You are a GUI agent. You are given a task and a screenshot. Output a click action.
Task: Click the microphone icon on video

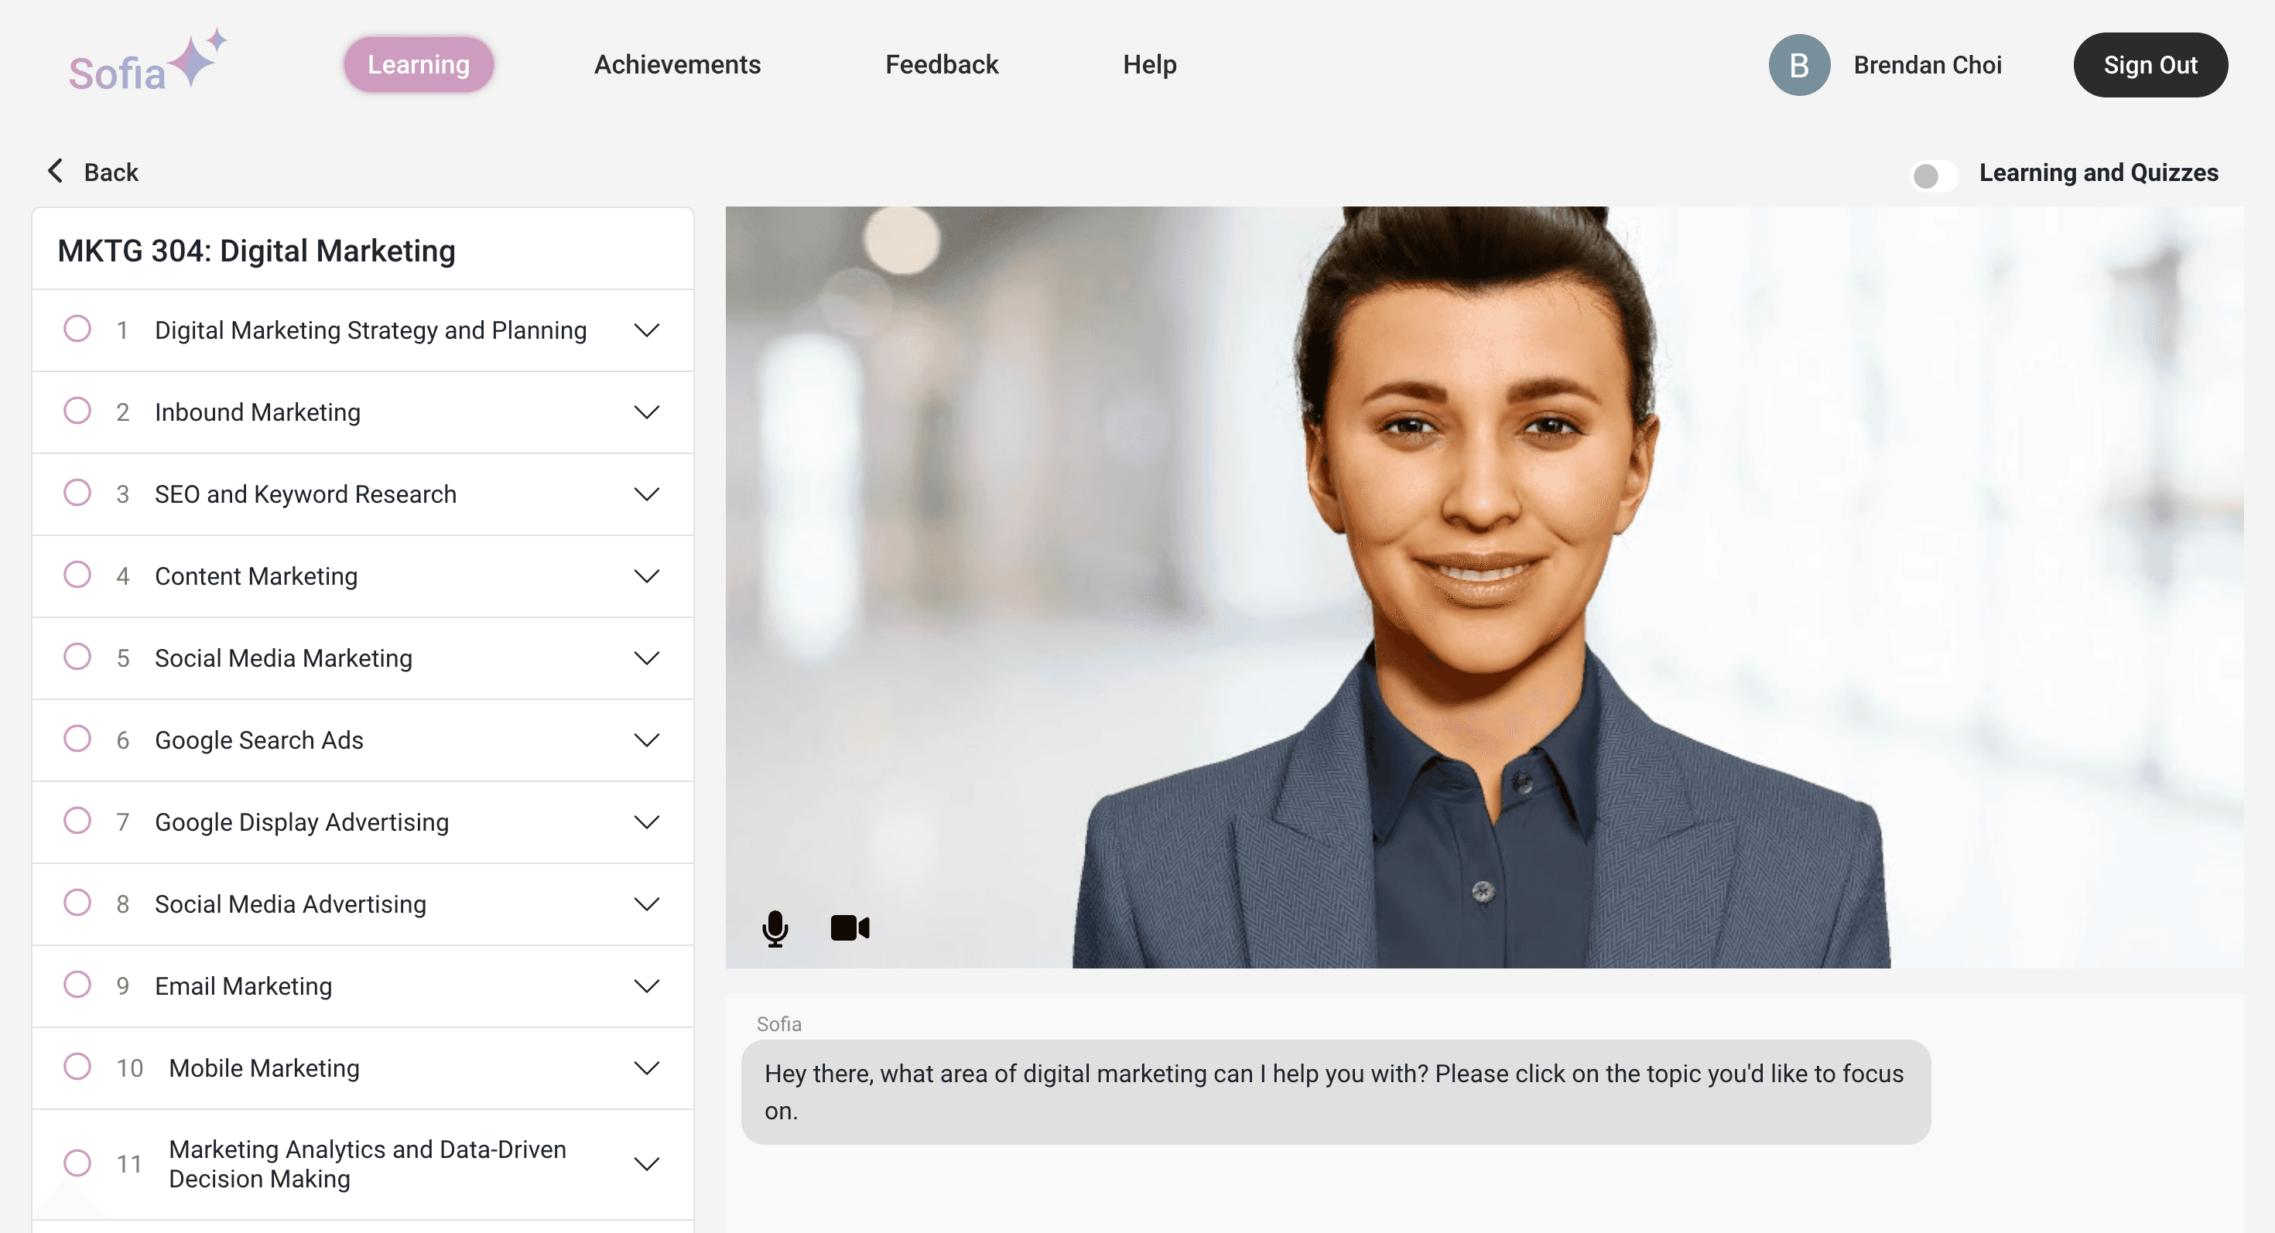coord(775,927)
